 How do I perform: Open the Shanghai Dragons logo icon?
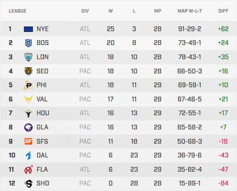28,184
